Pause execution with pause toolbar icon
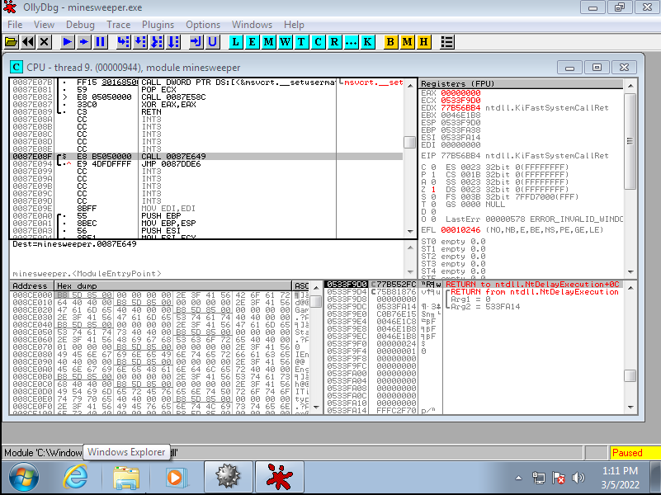The image size is (661, 495). point(101,42)
